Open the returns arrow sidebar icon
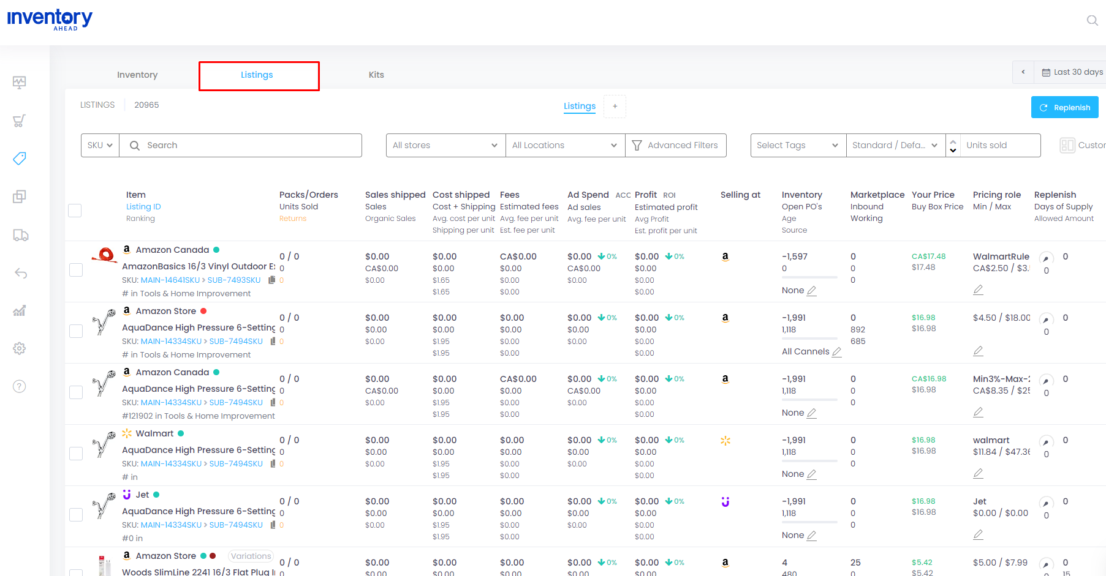This screenshot has width=1106, height=576. [21, 273]
